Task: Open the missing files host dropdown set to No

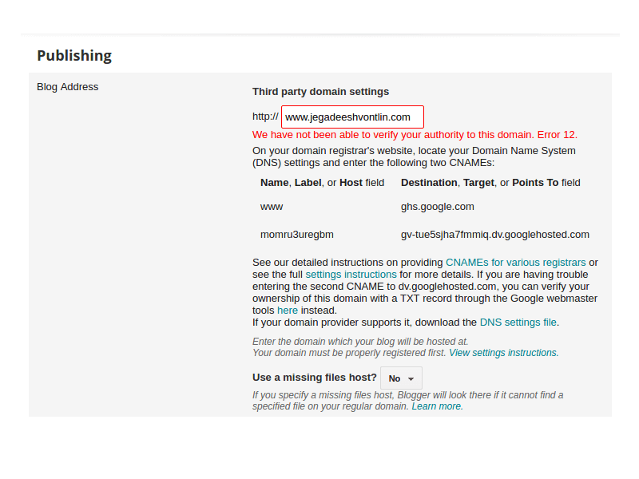Action: [x=401, y=378]
